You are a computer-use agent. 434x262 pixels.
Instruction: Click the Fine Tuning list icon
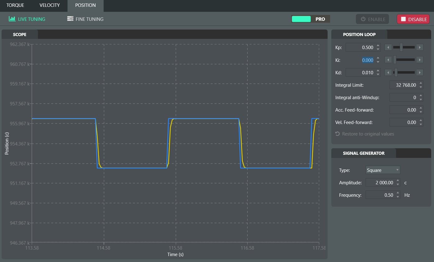tap(70, 19)
